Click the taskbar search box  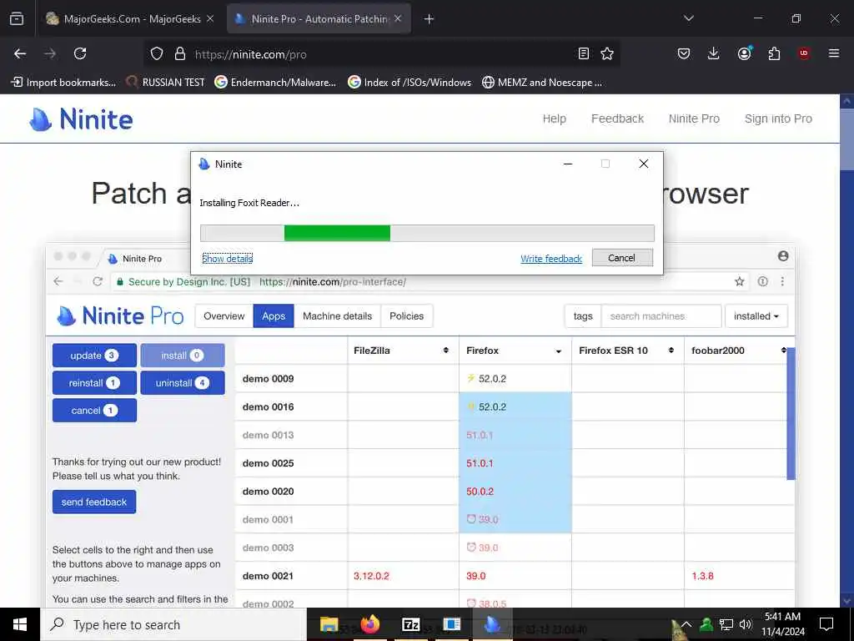(173, 624)
